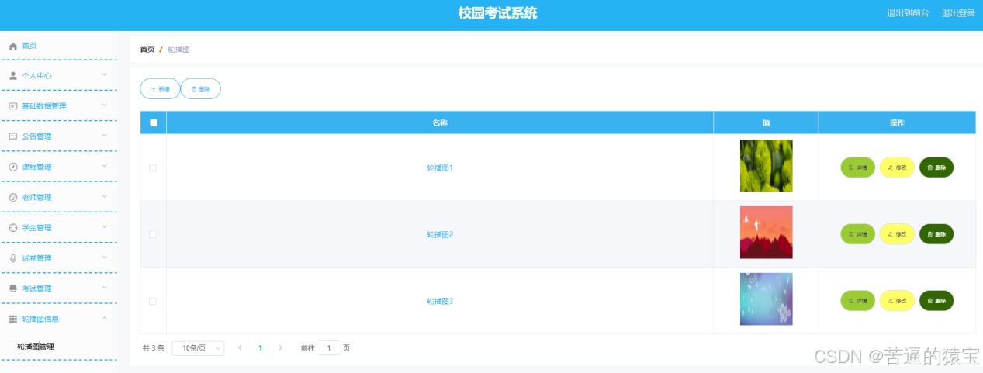Click the blue thumbnail of 轮播图3
The image size is (983, 373).
(x=767, y=299)
